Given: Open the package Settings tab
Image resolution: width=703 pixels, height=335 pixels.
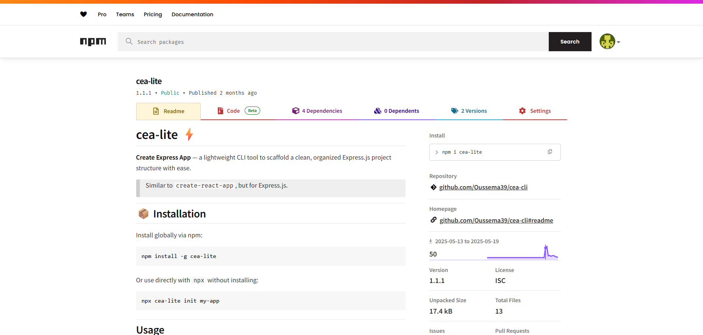Looking at the screenshot, I should [535, 111].
